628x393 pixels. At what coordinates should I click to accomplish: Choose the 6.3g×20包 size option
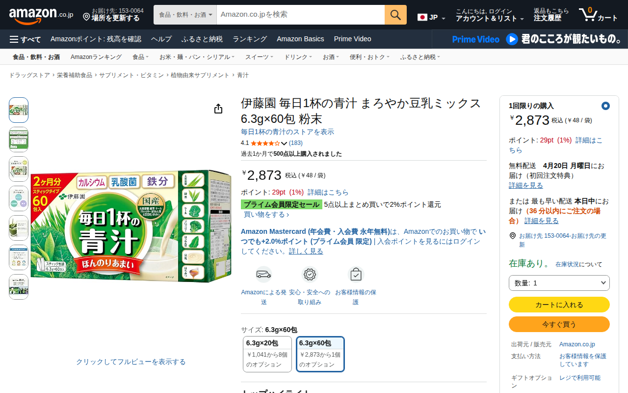267,354
